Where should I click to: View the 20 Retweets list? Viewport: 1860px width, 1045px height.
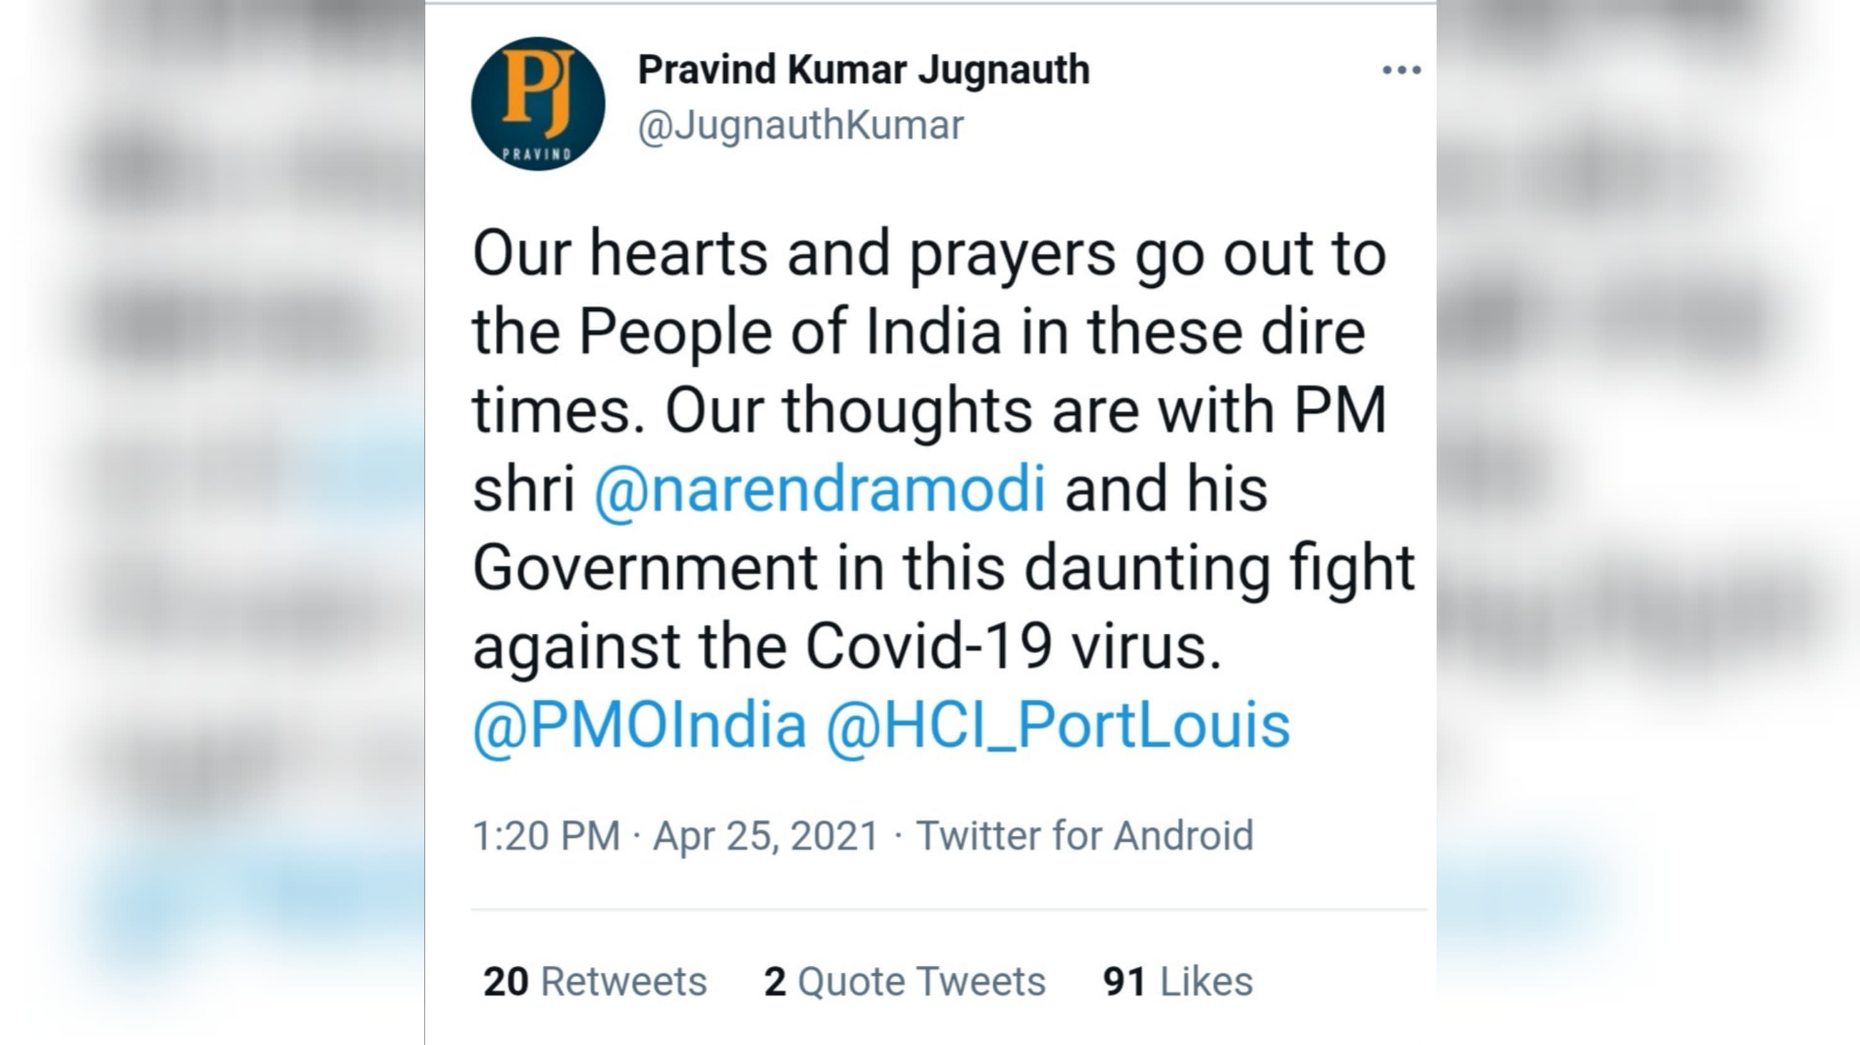point(594,981)
